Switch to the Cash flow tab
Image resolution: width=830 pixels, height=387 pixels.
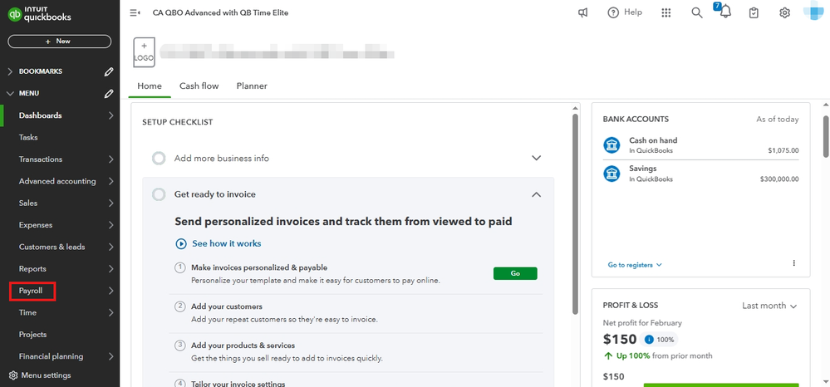coord(199,86)
